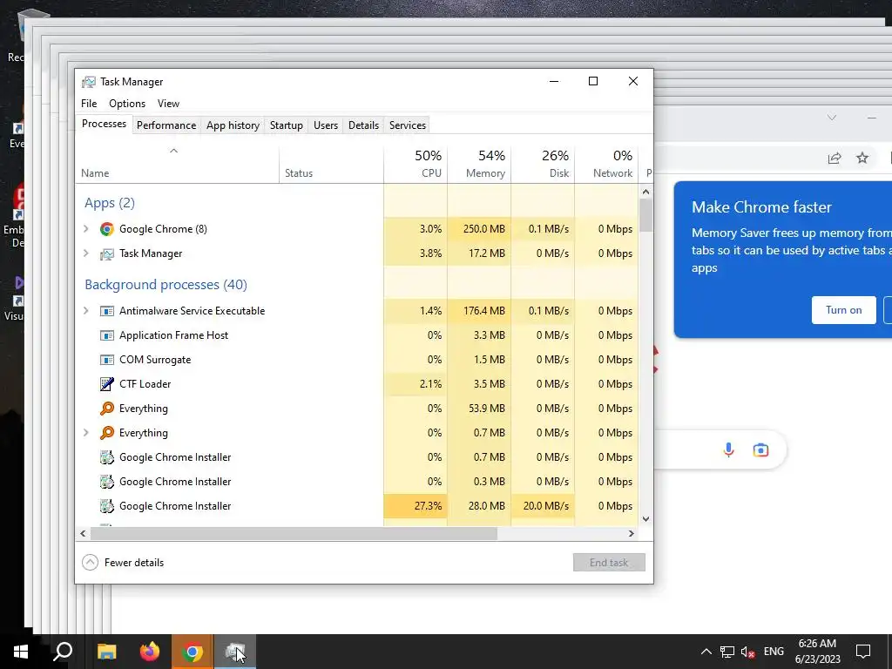892x669 pixels.
Task: Switch to the Startup tab
Action: pyautogui.click(x=286, y=125)
